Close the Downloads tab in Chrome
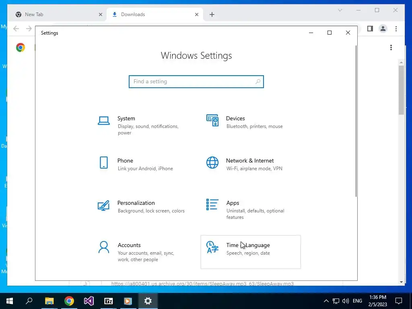Viewport: 412px width, 309px height. click(x=196, y=14)
